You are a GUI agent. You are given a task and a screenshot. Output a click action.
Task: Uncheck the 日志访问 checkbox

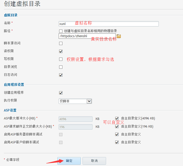(x=61, y=75)
